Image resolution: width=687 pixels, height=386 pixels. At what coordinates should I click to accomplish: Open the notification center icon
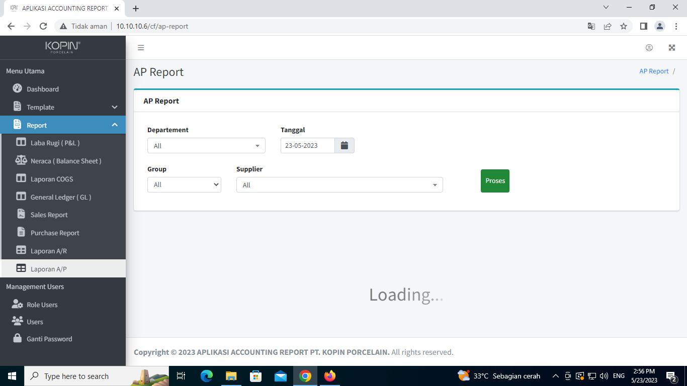pyautogui.click(x=671, y=376)
